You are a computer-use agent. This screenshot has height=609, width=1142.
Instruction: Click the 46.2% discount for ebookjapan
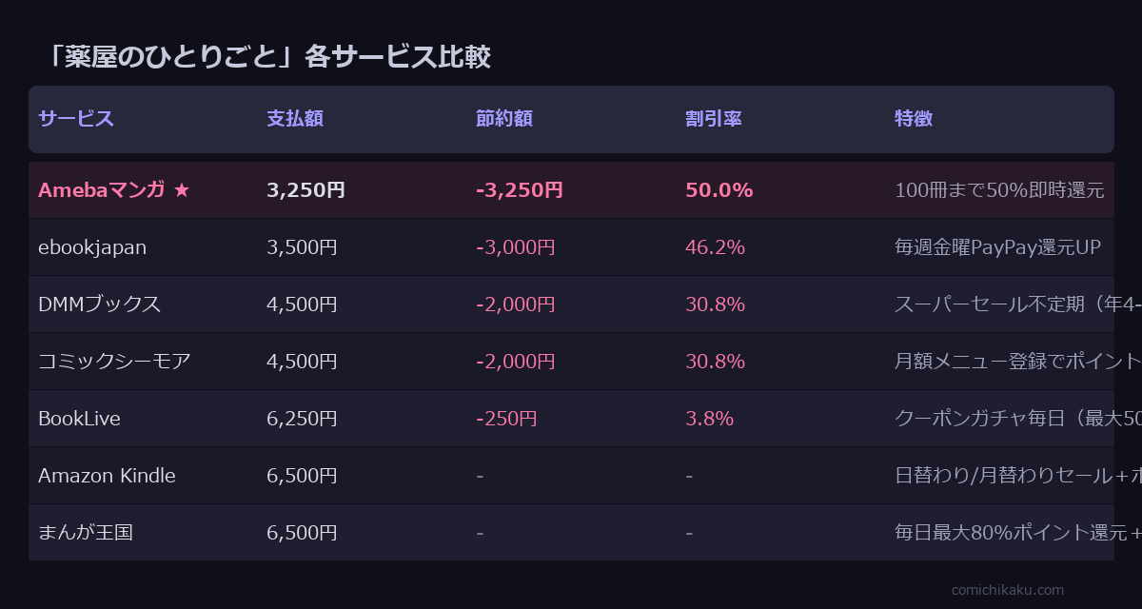715,247
